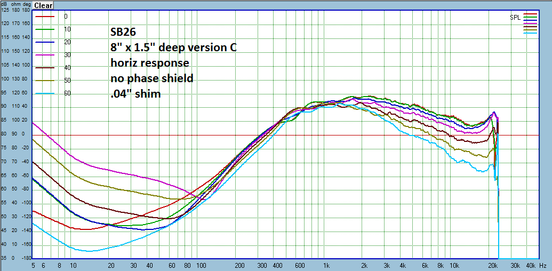The image size is (552, 271).
Task: Click the deg axis header
Action: (26, 4)
